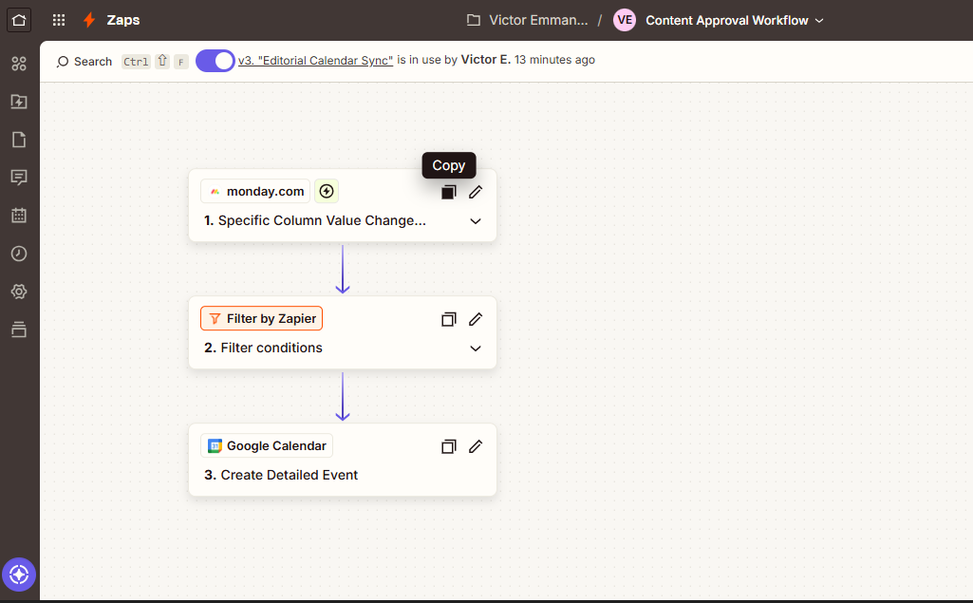The image size is (973, 603).
Task: Click the calendar icon in left sidebar
Action: tap(19, 216)
